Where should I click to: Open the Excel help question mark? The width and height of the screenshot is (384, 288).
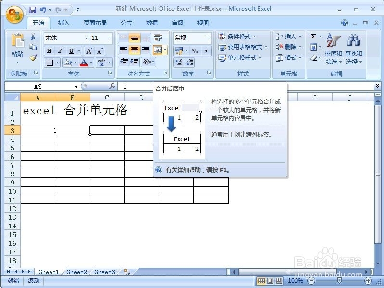tap(345, 23)
